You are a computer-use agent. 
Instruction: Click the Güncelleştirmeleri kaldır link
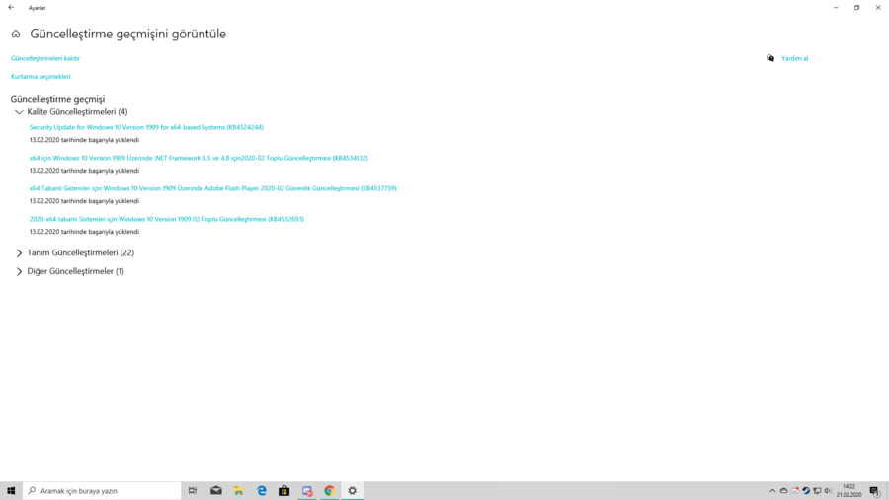45,58
